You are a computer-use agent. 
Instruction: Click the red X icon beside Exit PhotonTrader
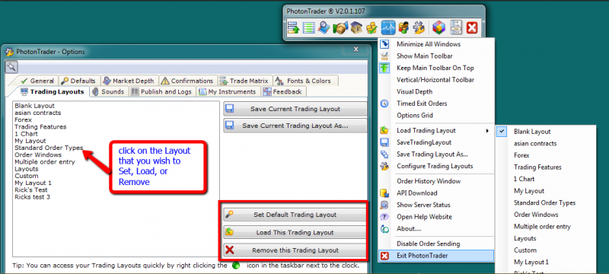tap(384, 256)
